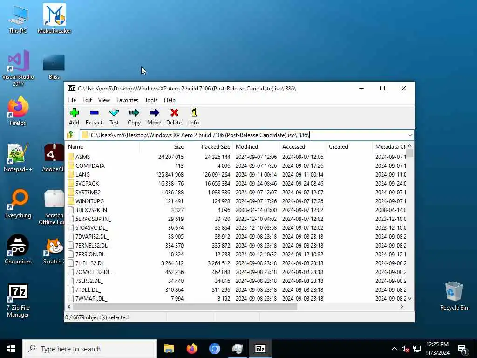
Task: Open File menu in 7-Zip
Action: coord(72,100)
